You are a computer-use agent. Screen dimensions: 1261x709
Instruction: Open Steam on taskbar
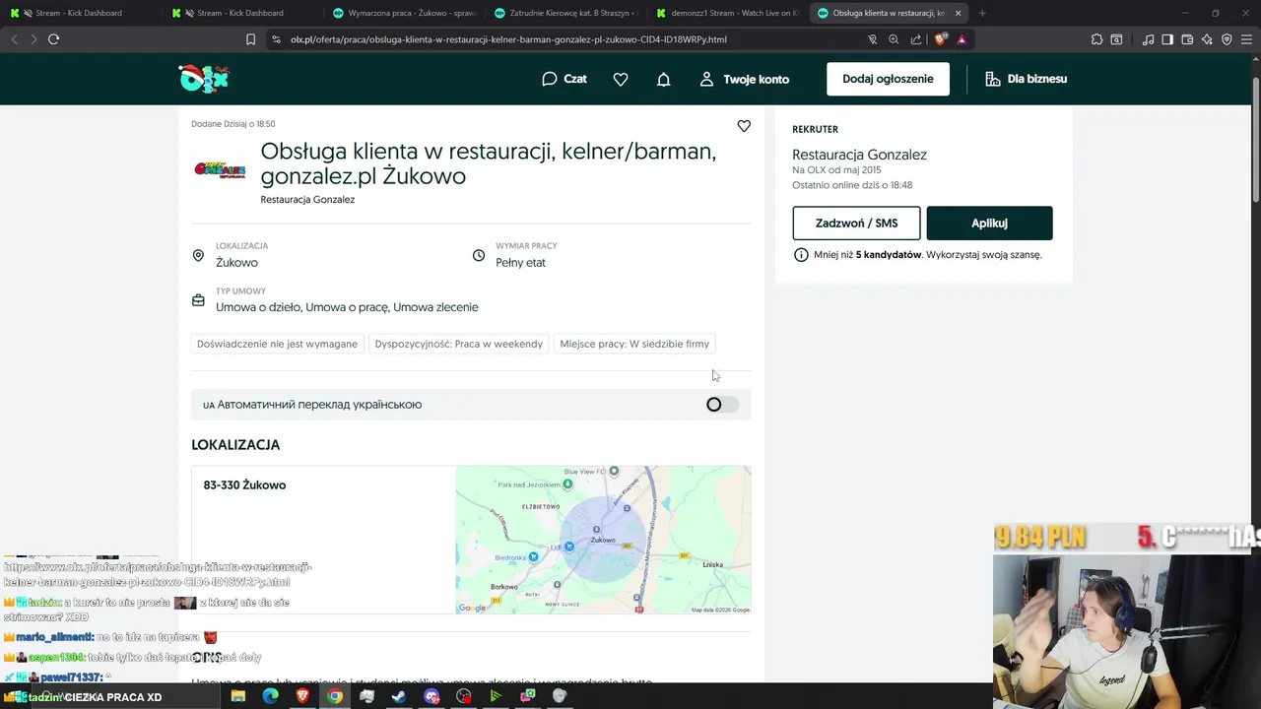(399, 696)
